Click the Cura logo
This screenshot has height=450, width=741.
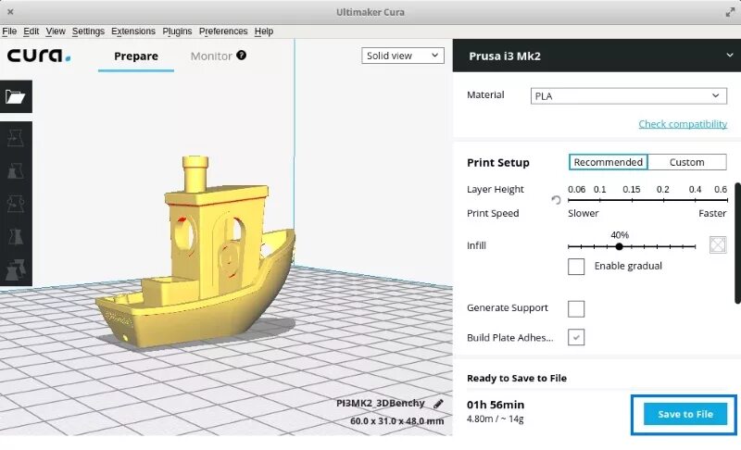[39, 56]
